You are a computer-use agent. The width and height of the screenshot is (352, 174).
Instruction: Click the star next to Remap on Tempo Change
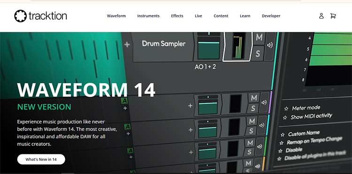pos(281,143)
